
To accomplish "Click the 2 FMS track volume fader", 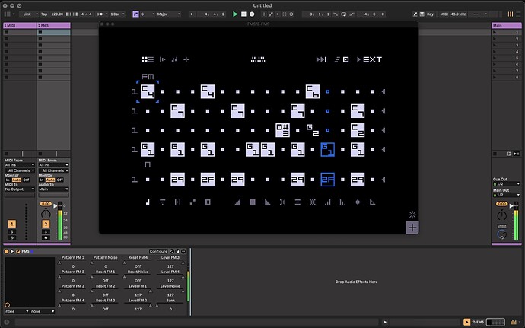I will [56, 205].
